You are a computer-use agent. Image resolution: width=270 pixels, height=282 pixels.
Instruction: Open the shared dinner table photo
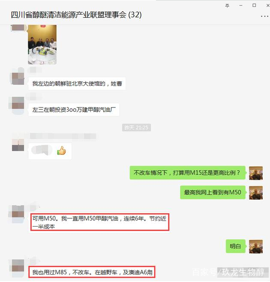42,45
